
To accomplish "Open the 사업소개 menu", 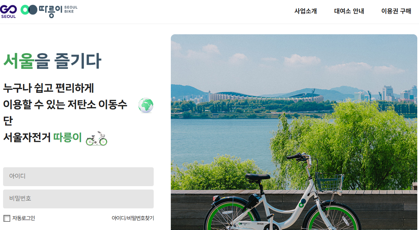I will click(306, 11).
